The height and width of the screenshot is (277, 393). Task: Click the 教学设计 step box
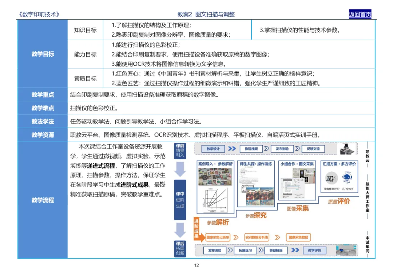click(213, 149)
